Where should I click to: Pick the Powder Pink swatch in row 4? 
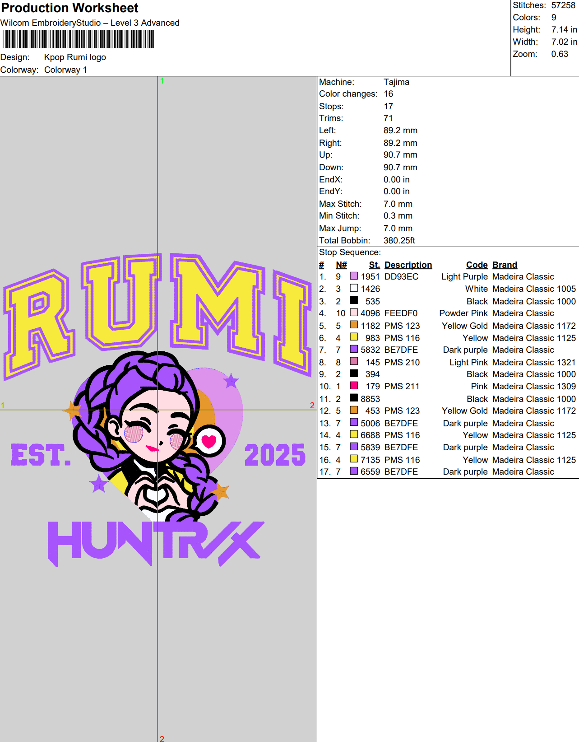pyautogui.click(x=354, y=313)
